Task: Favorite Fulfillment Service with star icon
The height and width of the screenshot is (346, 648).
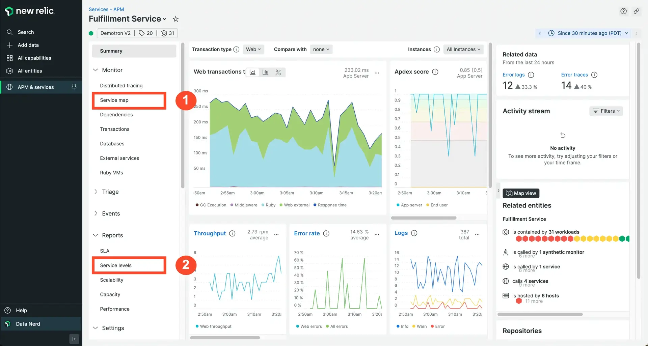Action: (x=175, y=19)
